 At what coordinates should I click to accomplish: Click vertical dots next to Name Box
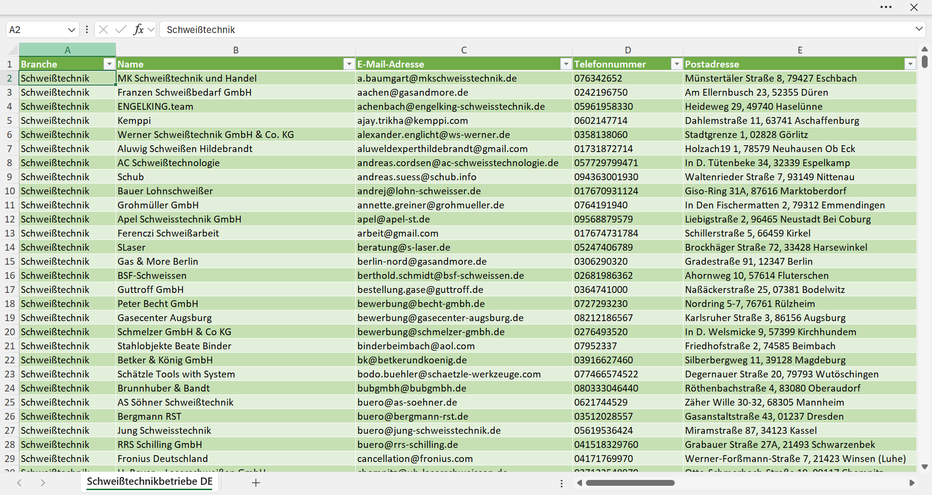click(x=87, y=30)
